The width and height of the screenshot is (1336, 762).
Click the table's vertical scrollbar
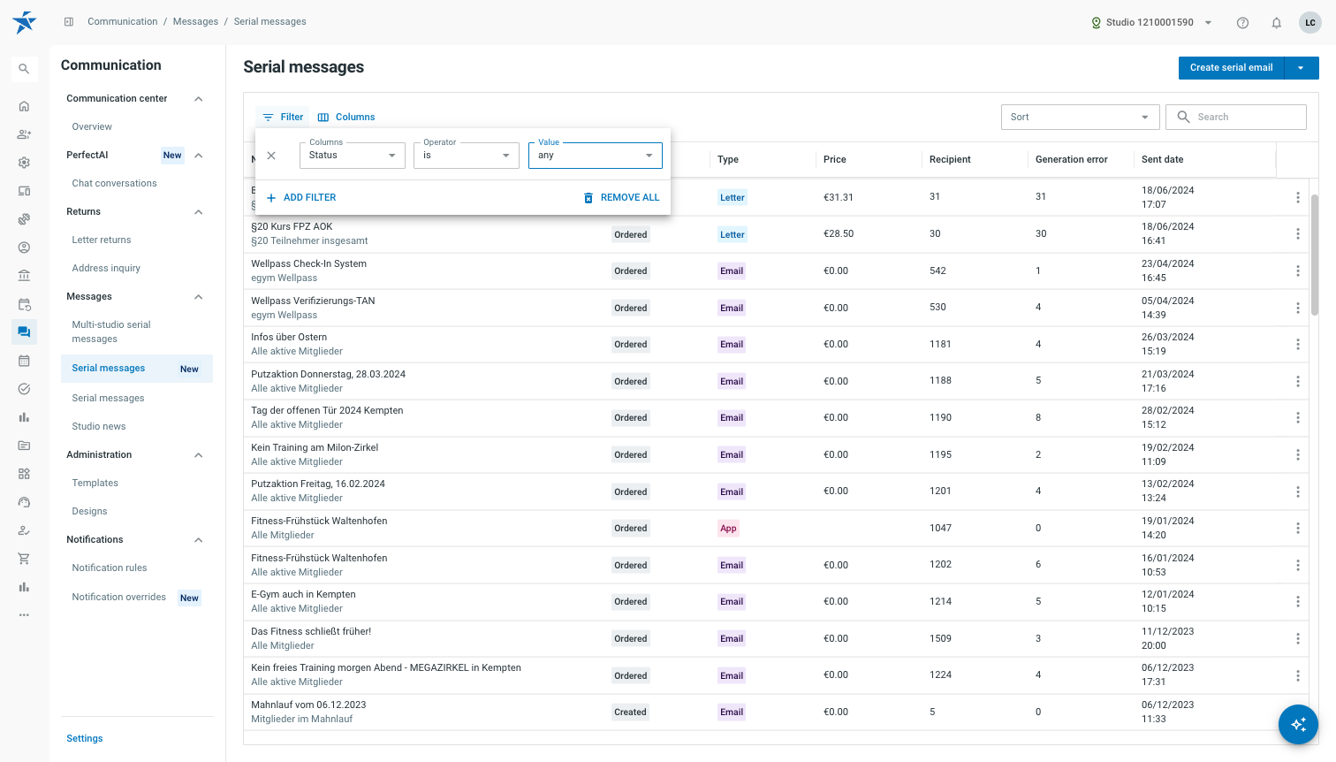1315,255
